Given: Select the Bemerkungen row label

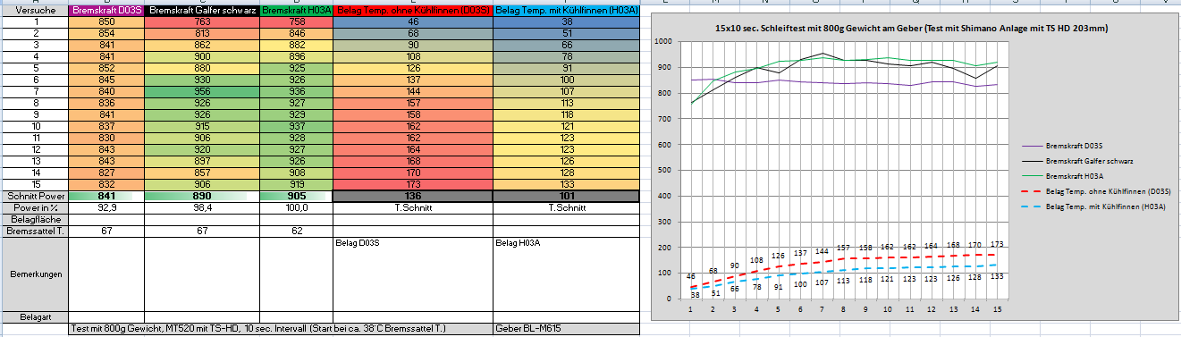Looking at the screenshot, I should tap(34, 274).
